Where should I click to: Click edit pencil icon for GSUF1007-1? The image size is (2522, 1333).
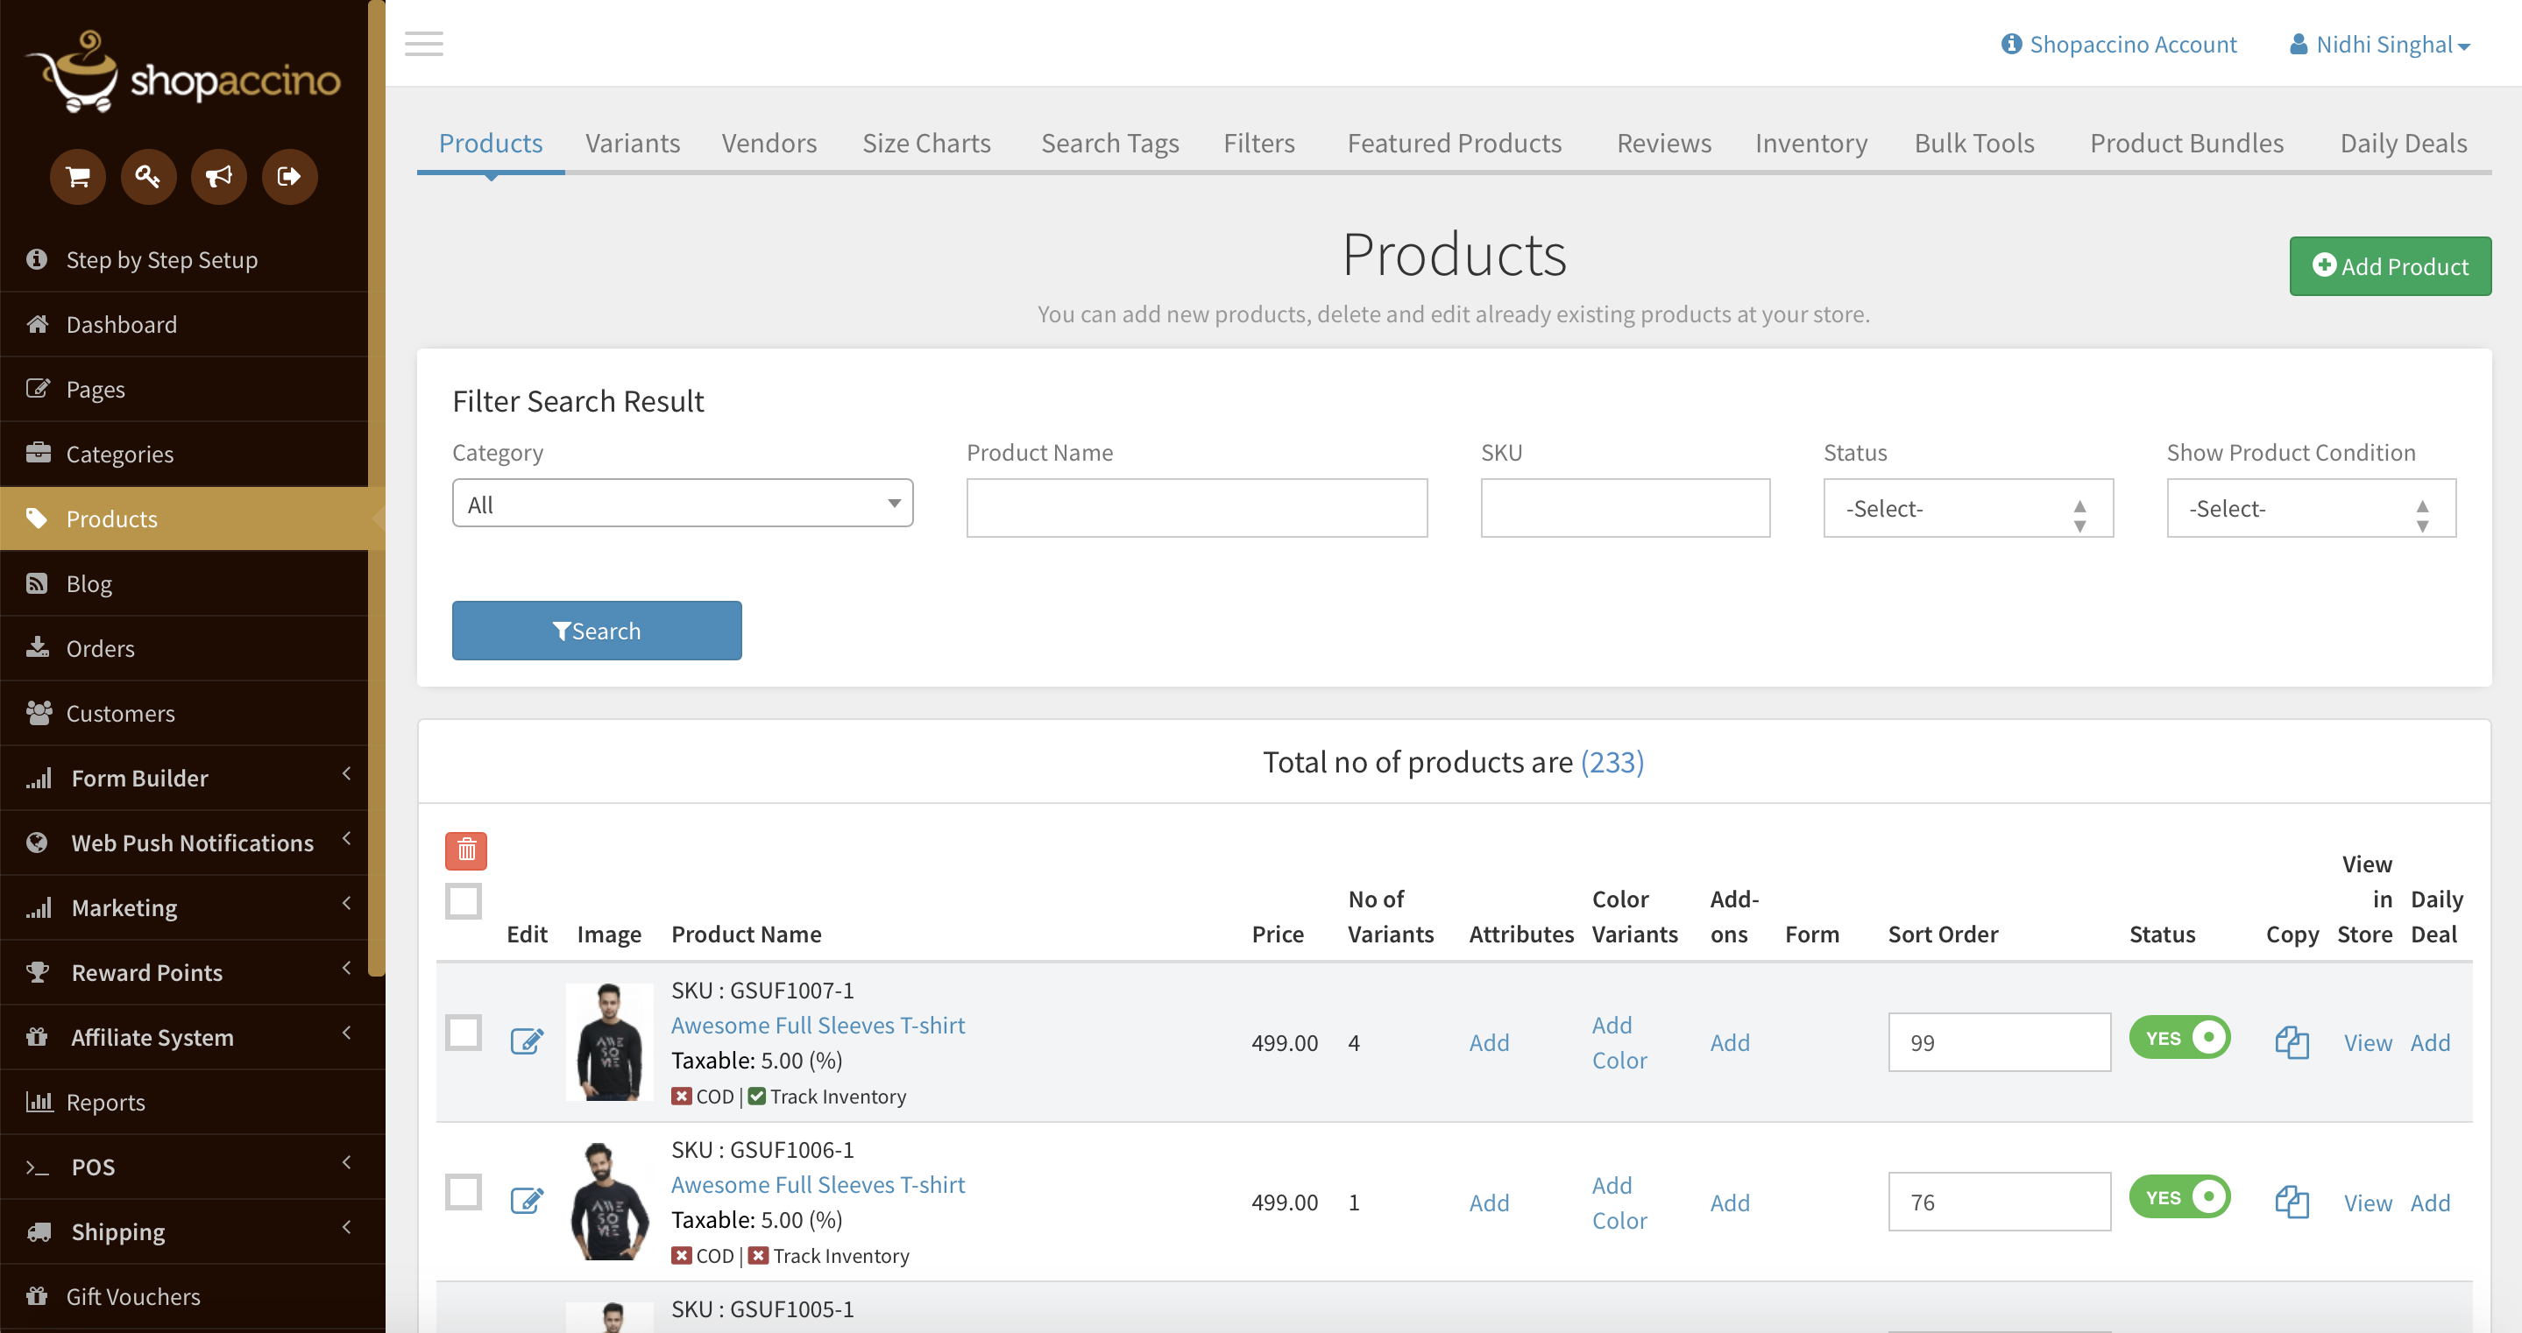point(527,1040)
